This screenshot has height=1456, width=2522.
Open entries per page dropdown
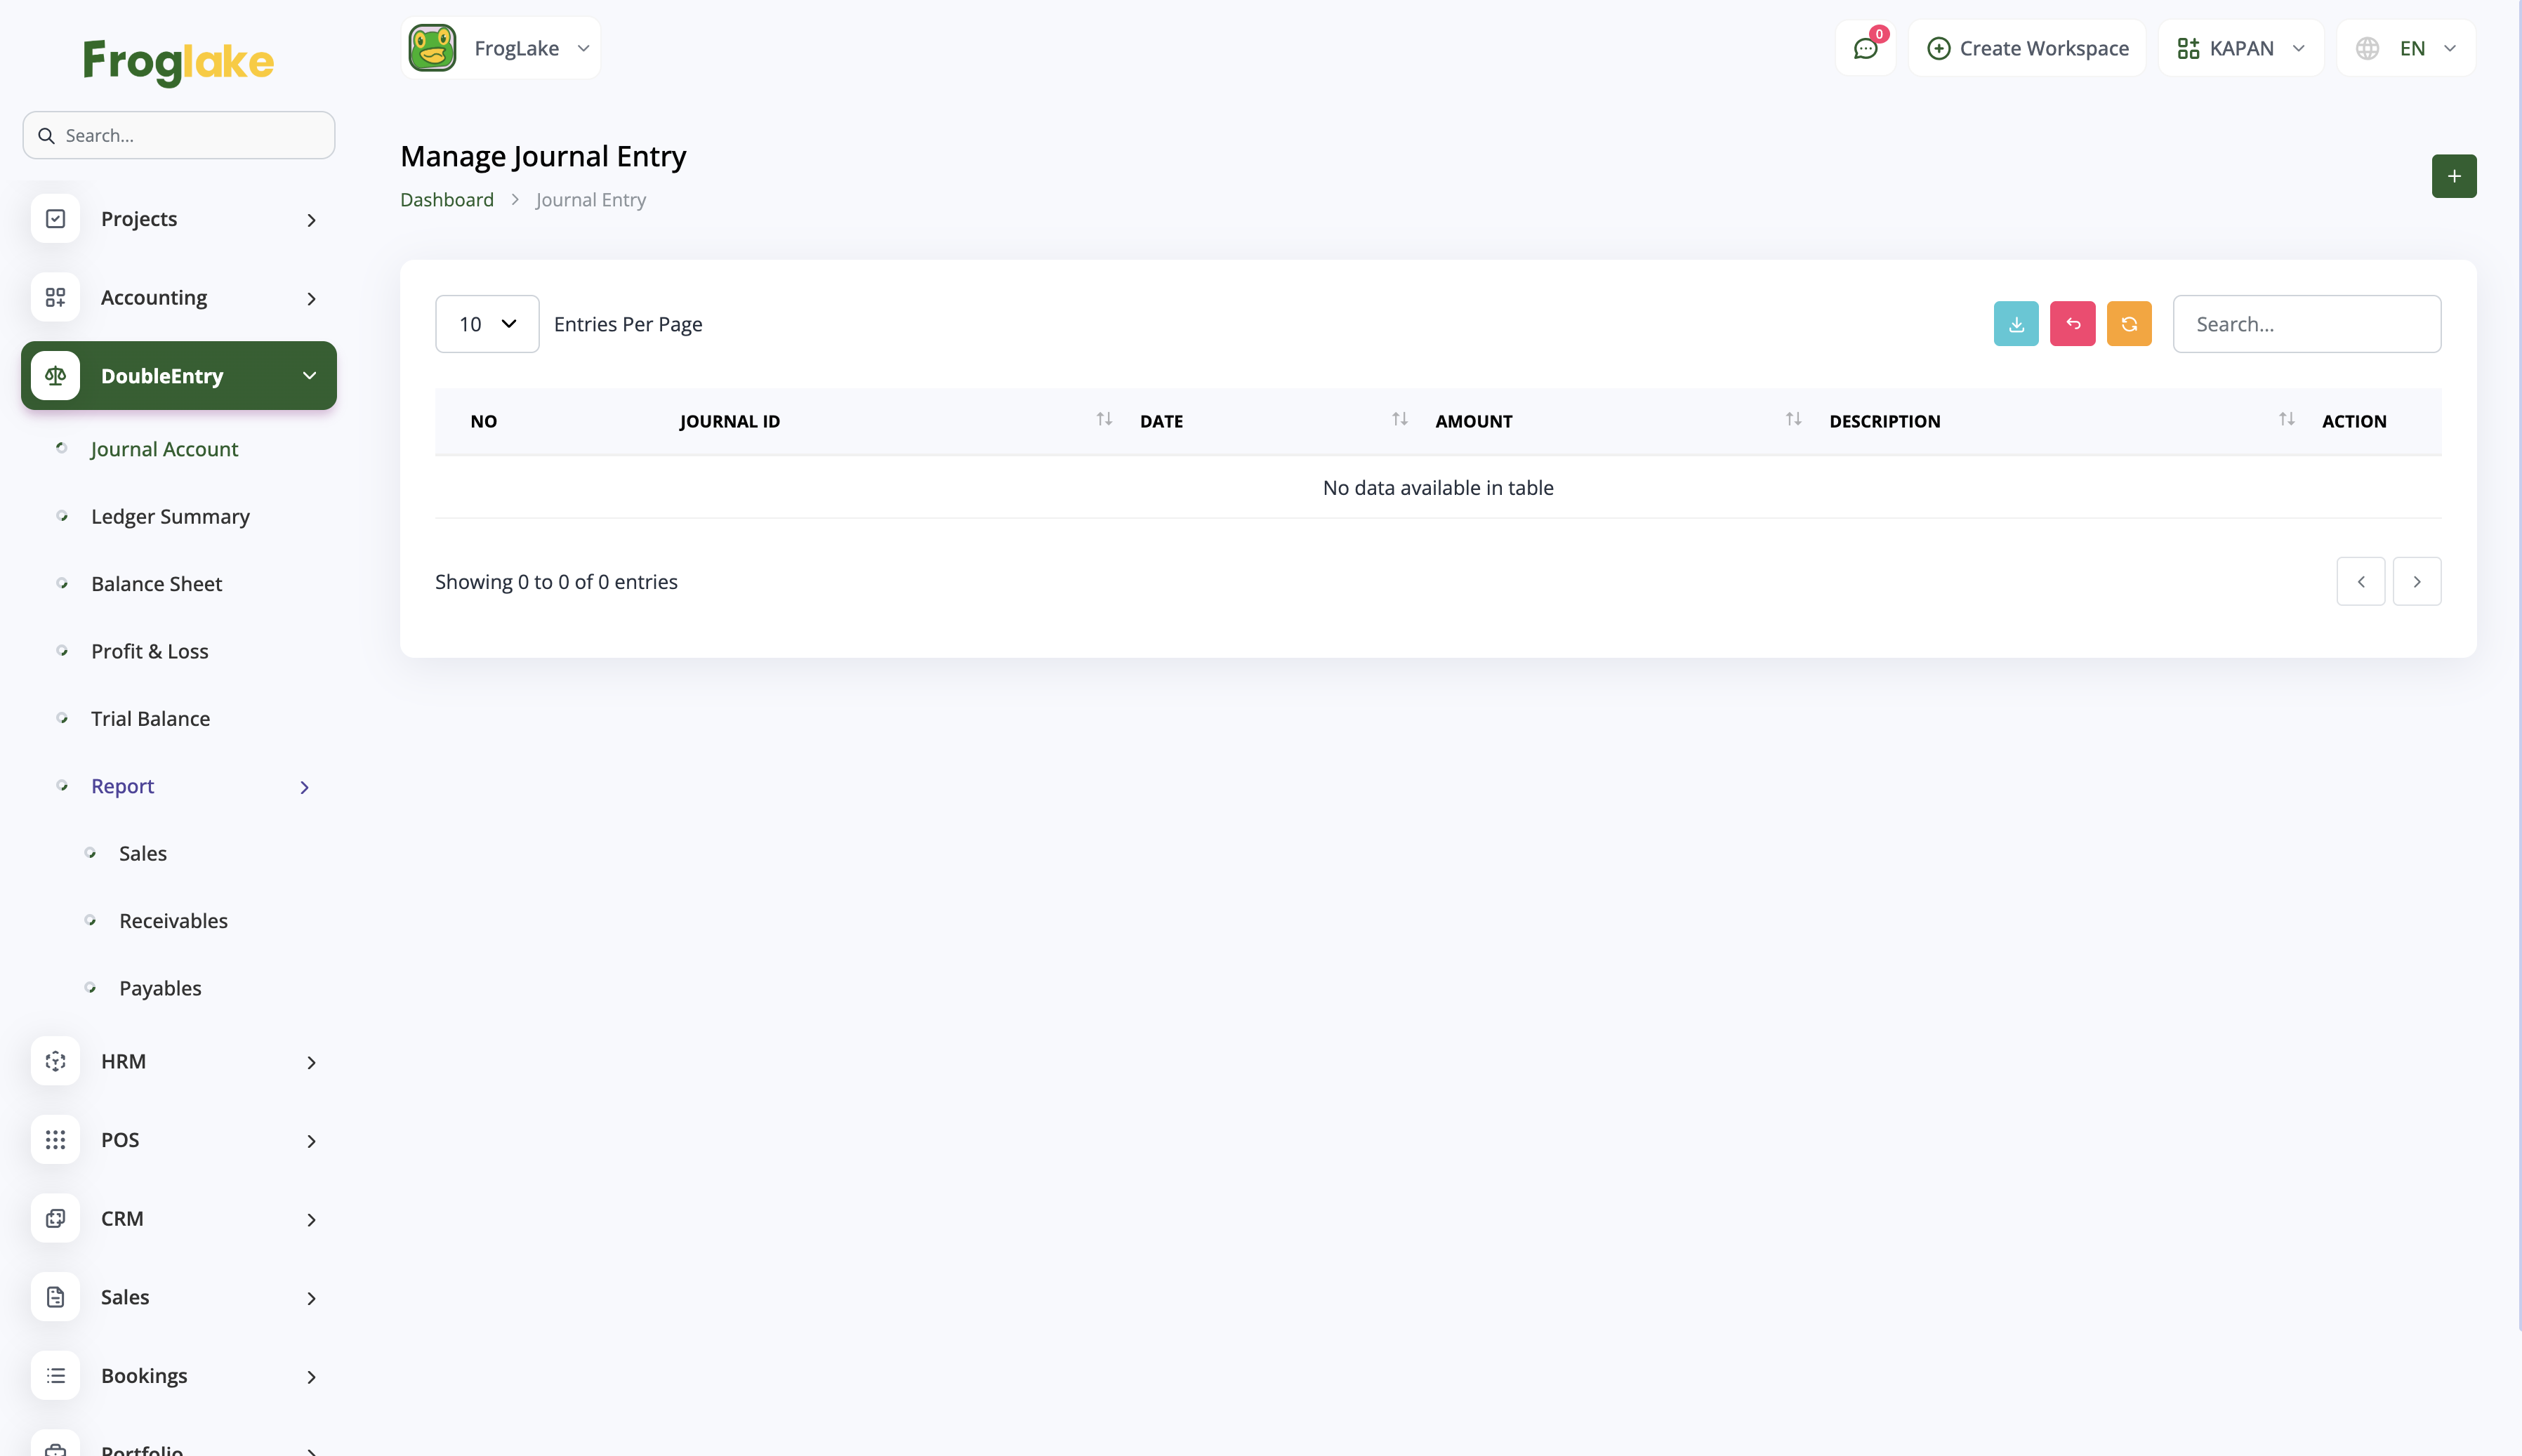click(487, 324)
